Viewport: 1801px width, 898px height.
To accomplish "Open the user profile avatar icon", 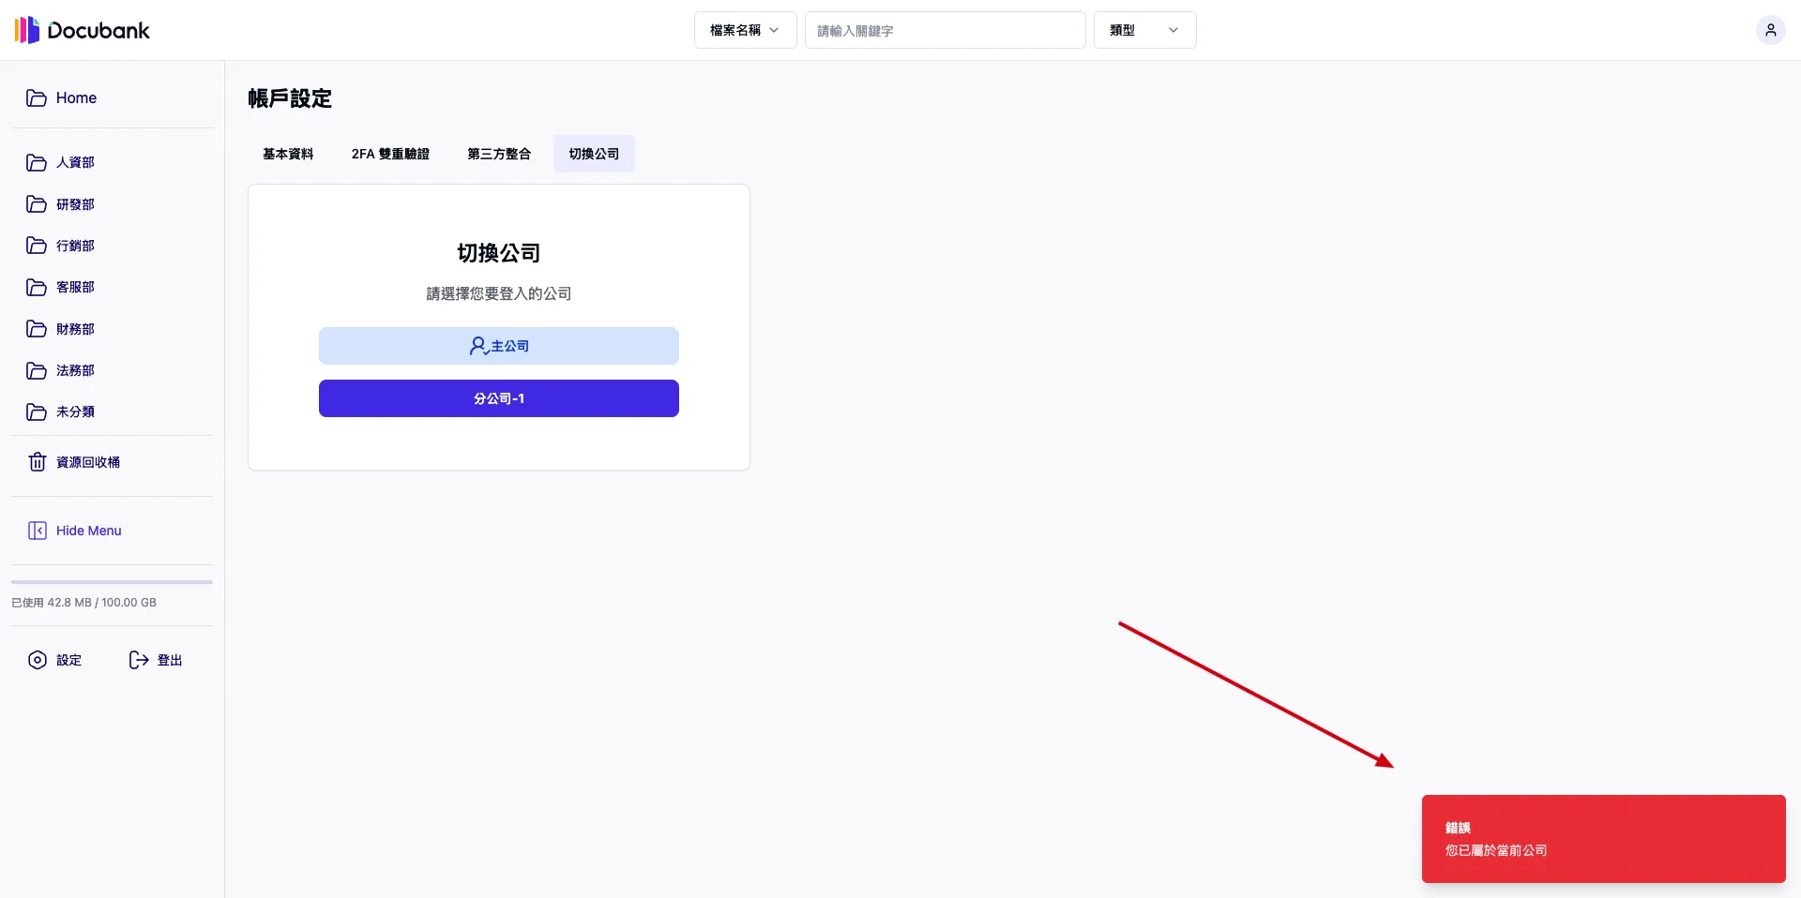I will (1770, 30).
